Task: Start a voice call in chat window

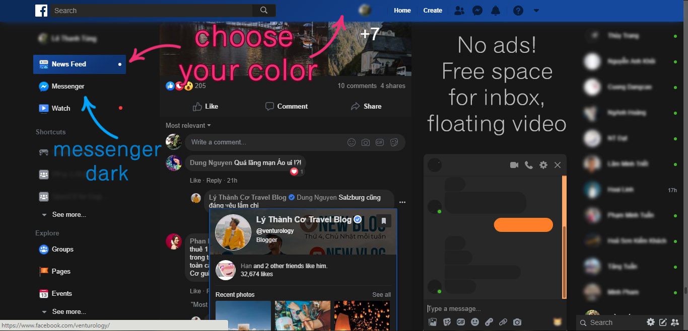Action: click(528, 165)
